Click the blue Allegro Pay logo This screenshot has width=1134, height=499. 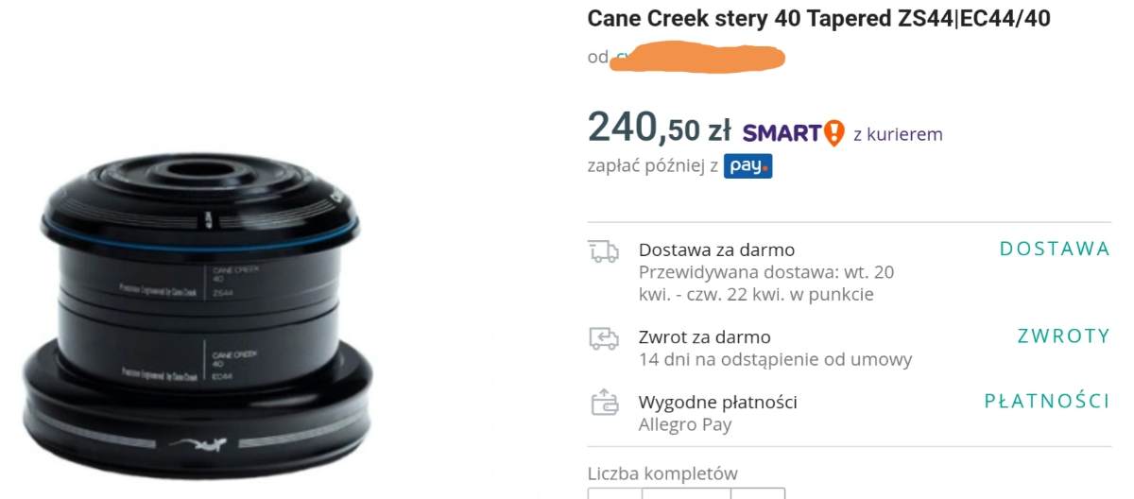tap(748, 166)
